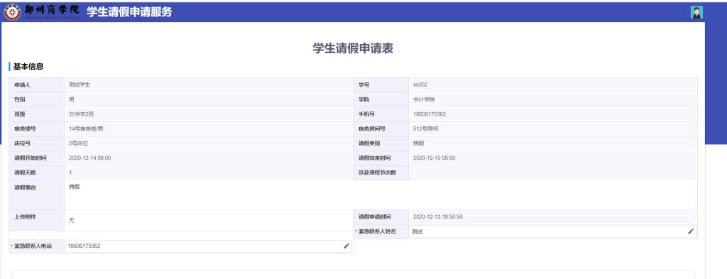Click pencil icon for 紧急联系人电话
727x279 pixels.
tap(346, 246)
